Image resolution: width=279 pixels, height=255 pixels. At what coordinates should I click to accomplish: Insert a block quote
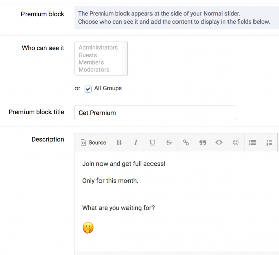pyautogui.click(x=202, y=142)
